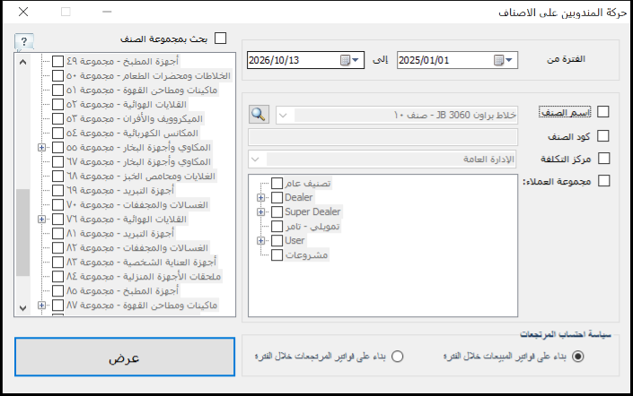Screen dimensions: 633x396
Task: Check the Super Dealer group box
Action: (277, 211)
